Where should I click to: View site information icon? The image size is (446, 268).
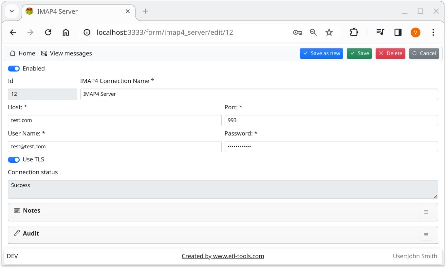click(87, 32)
